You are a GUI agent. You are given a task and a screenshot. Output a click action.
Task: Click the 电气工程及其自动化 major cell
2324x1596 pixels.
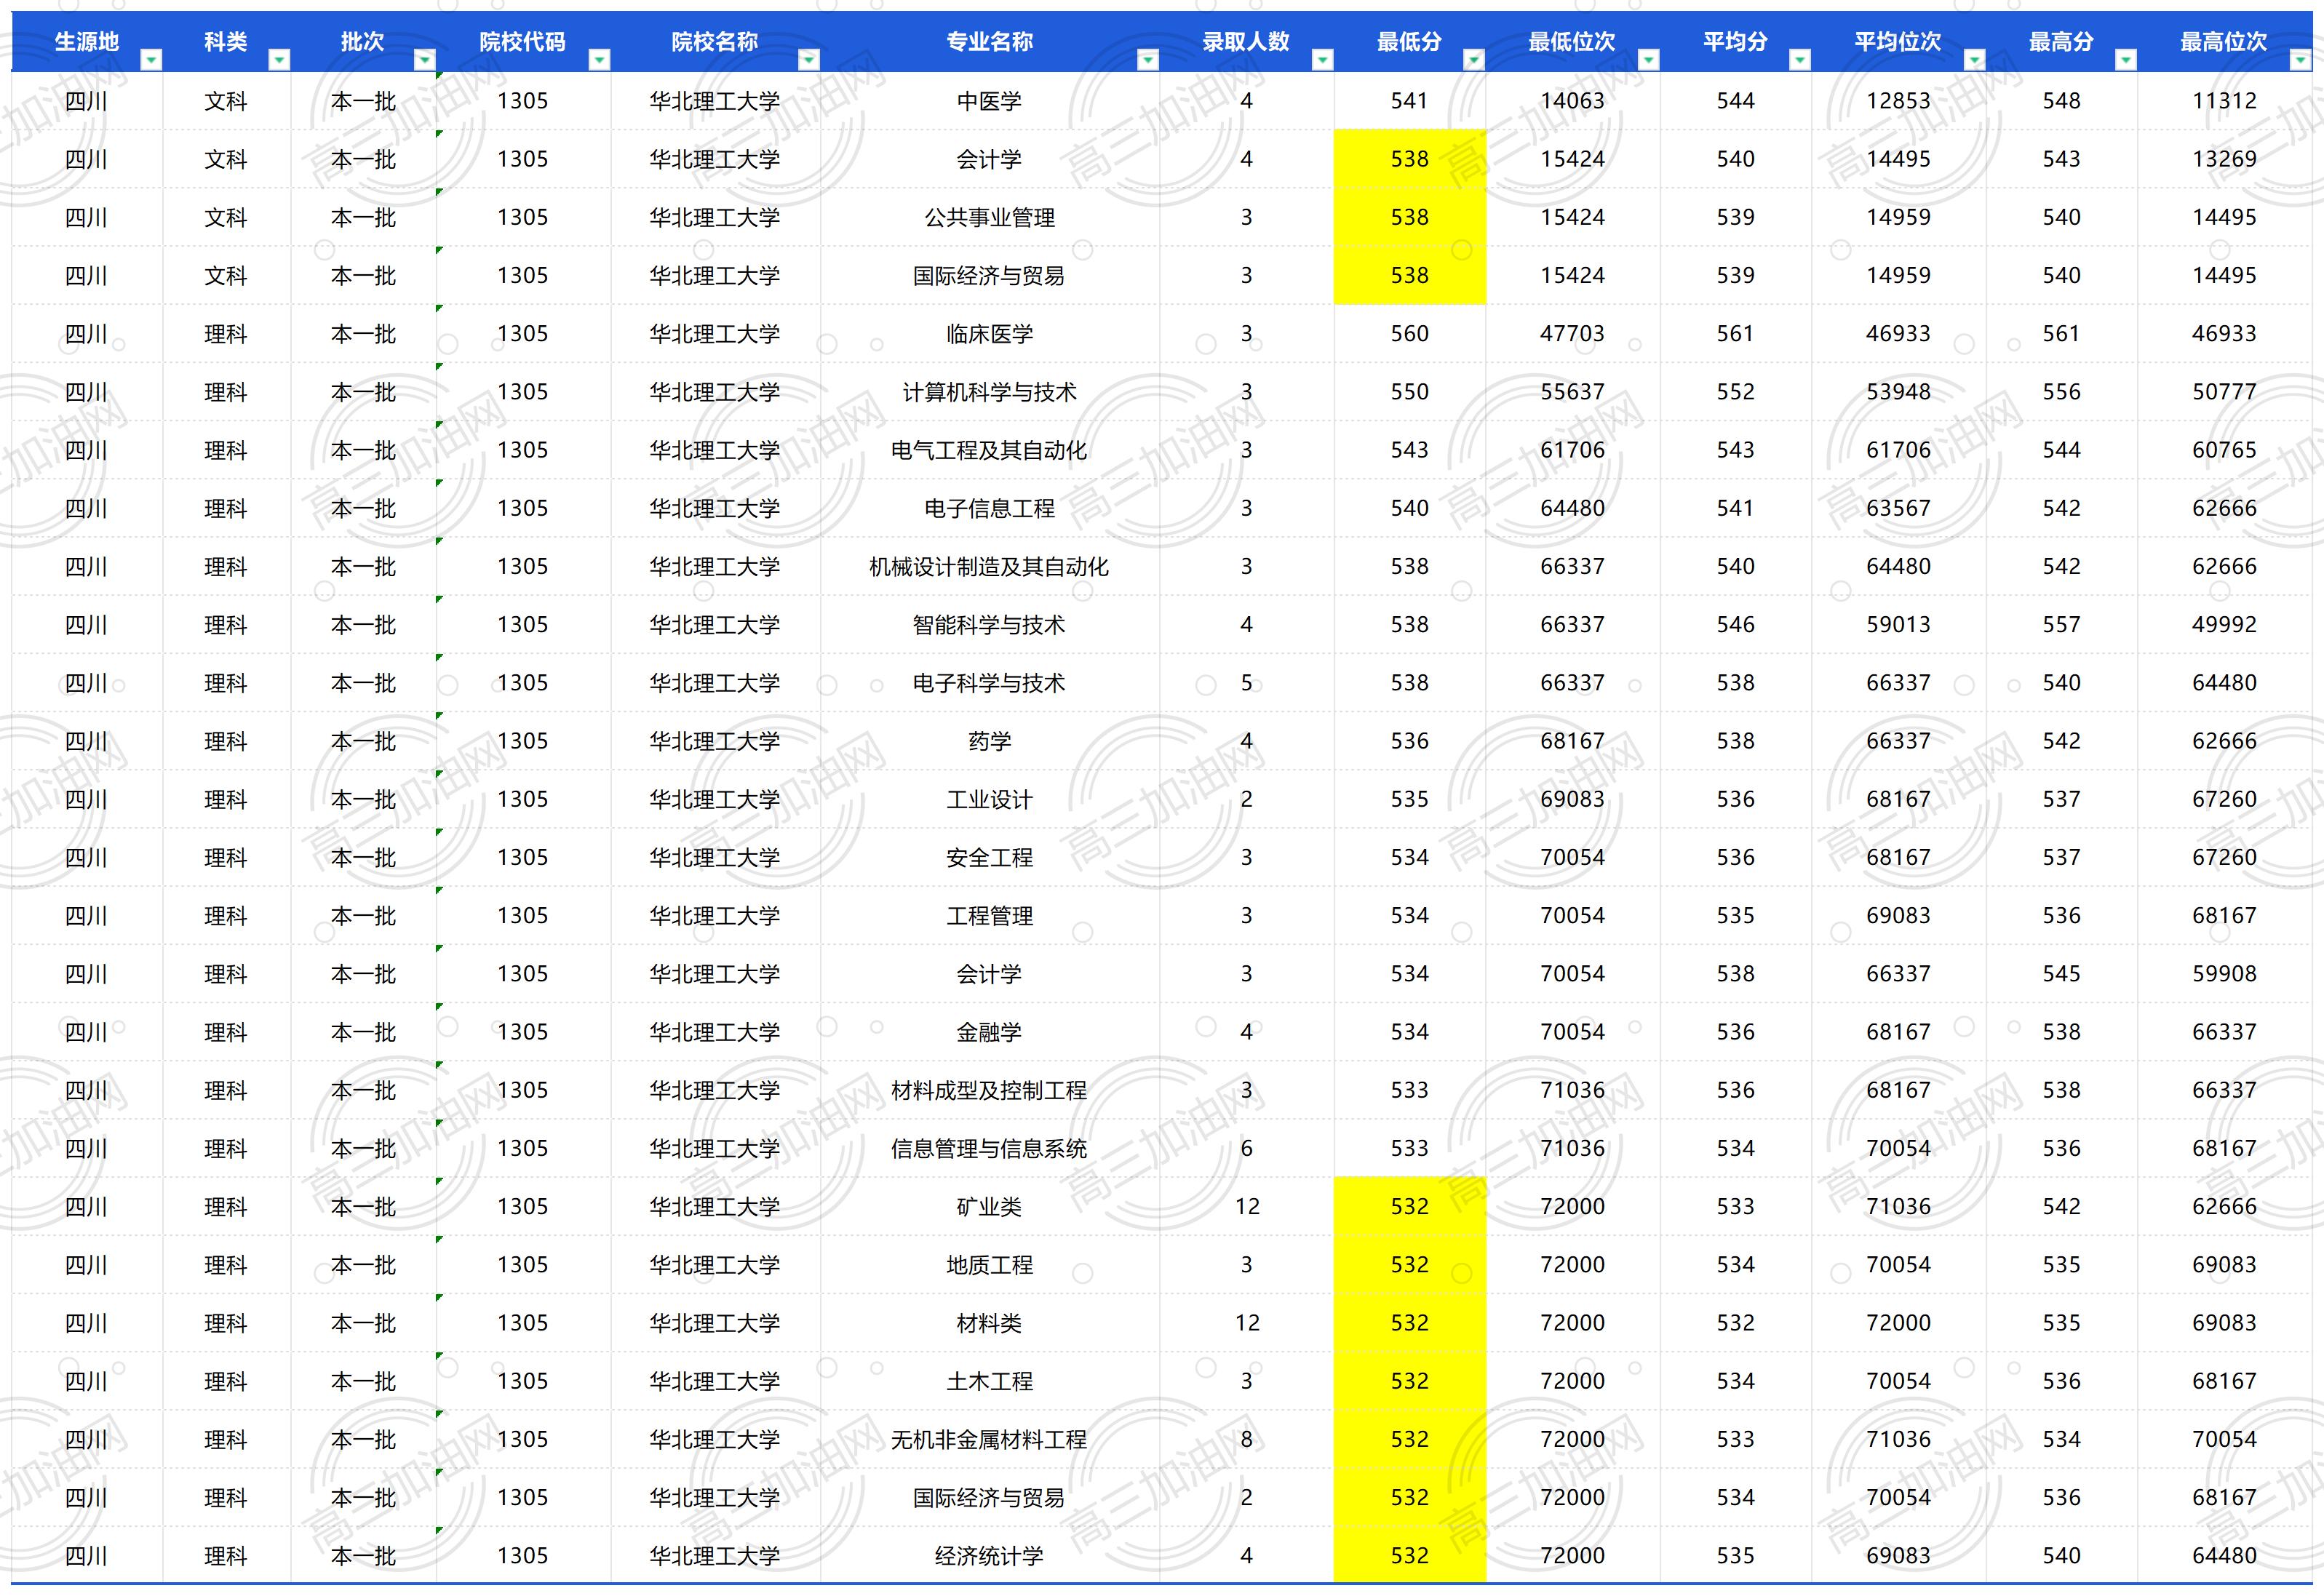click(989, 450)
